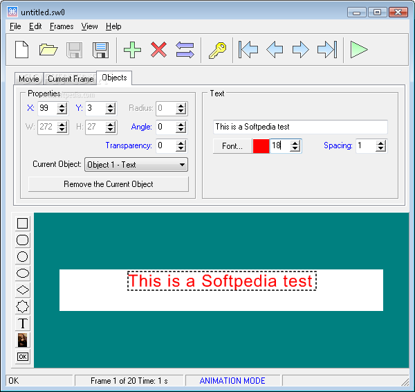Click the Transparency value field

click(166, 145)
